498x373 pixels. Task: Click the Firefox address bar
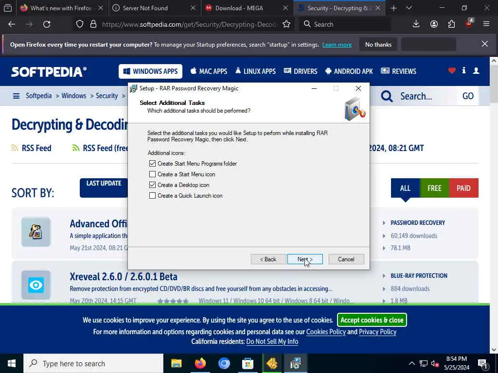(189, 24)
